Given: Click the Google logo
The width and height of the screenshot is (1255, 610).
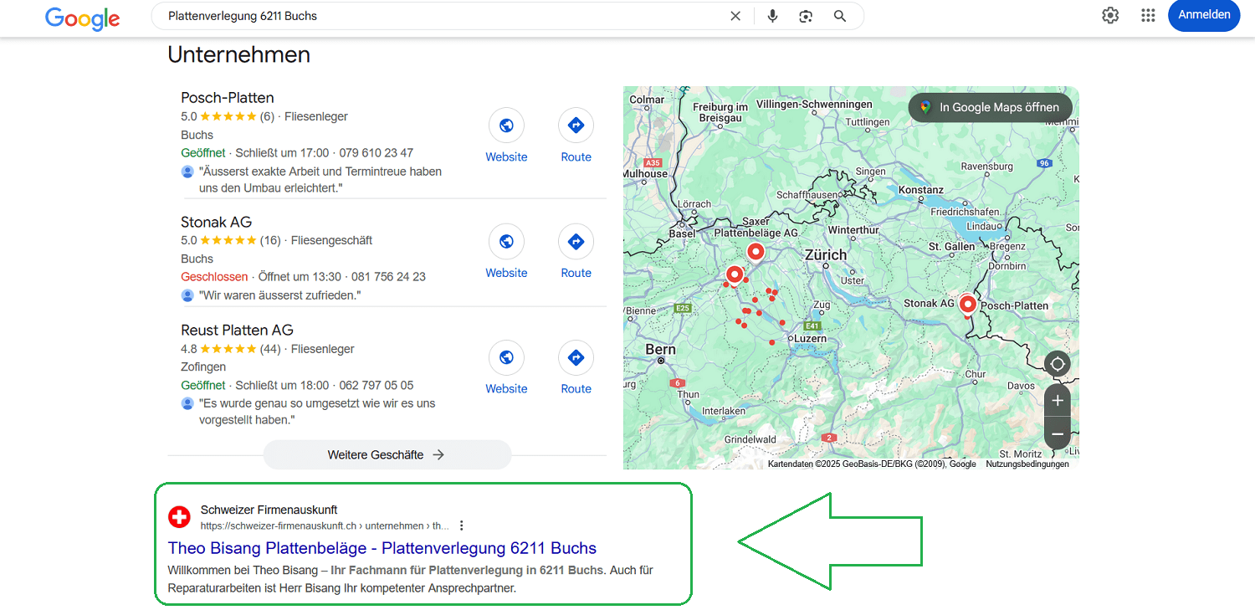Looking at the screenshot, I should (x=82, y=18).
